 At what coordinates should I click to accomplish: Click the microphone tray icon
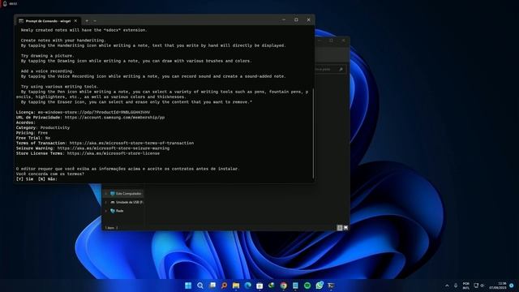pos(456,286)
